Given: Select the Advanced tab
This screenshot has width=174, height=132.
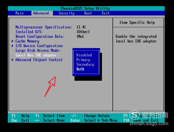Looking at the screenshot, I should pos(41,13).
